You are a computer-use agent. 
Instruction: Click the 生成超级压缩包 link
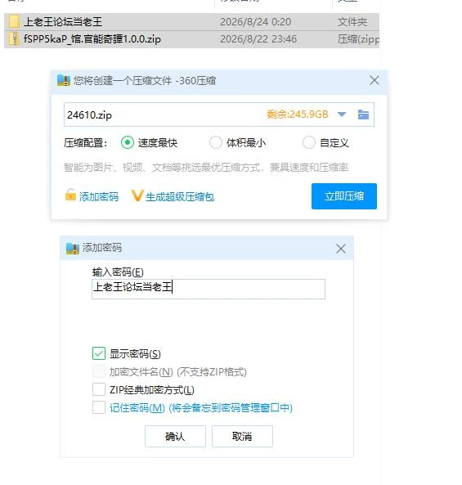click(x=180, y=197)
